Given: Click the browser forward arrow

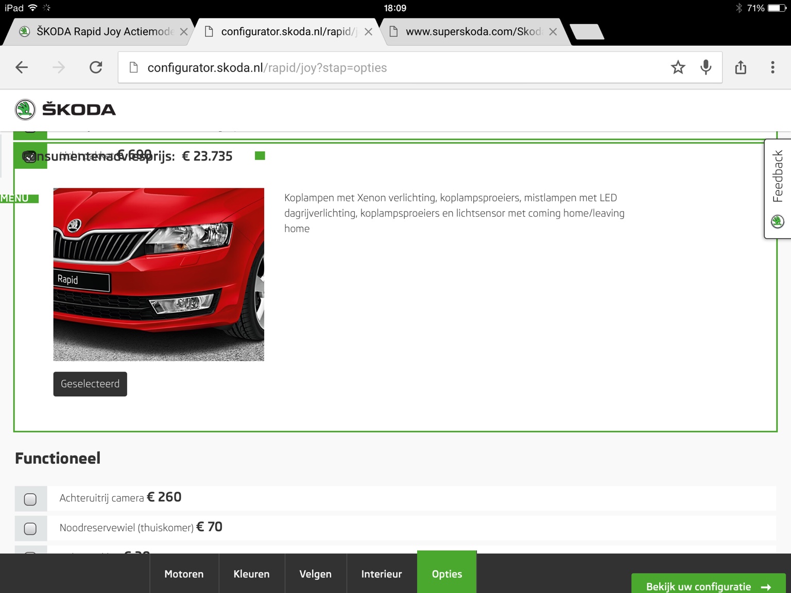Looking at the screenshot, I should point(59,67).
